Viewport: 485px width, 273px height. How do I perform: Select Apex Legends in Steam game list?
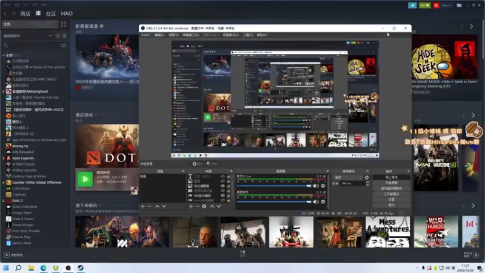coord(23,158)
